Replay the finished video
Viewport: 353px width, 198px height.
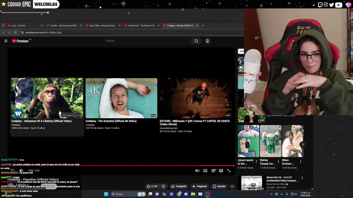click(12, 170)
